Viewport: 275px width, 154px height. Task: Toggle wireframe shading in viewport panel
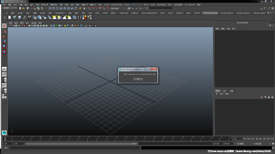click(x=51, y=26)
